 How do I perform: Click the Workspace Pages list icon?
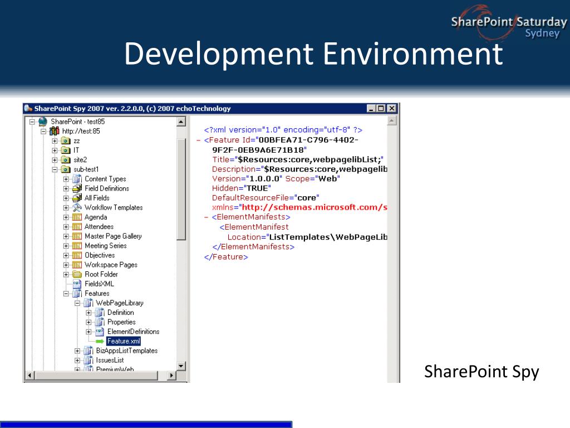[x=77, y=265]
